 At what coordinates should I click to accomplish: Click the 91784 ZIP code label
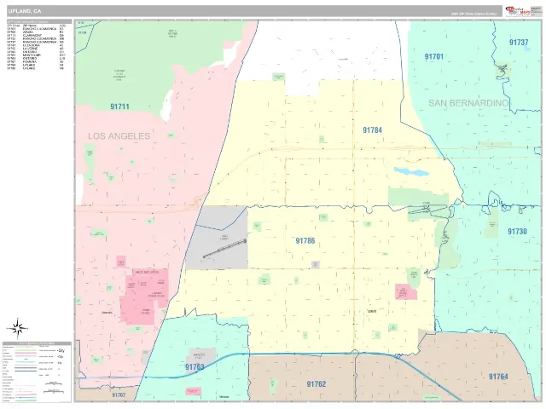point(372,130)
